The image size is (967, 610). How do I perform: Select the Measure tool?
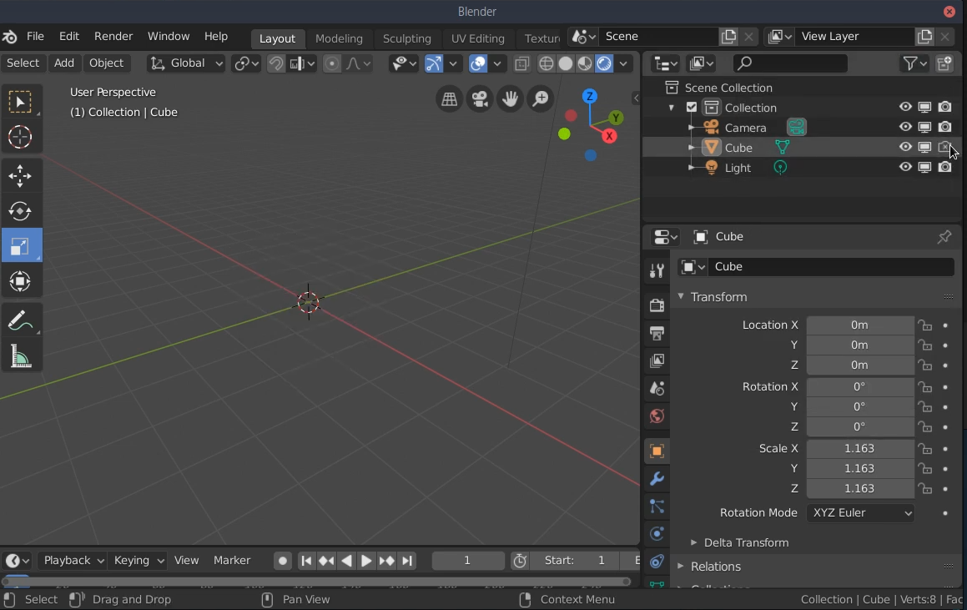tap(20, 356)
